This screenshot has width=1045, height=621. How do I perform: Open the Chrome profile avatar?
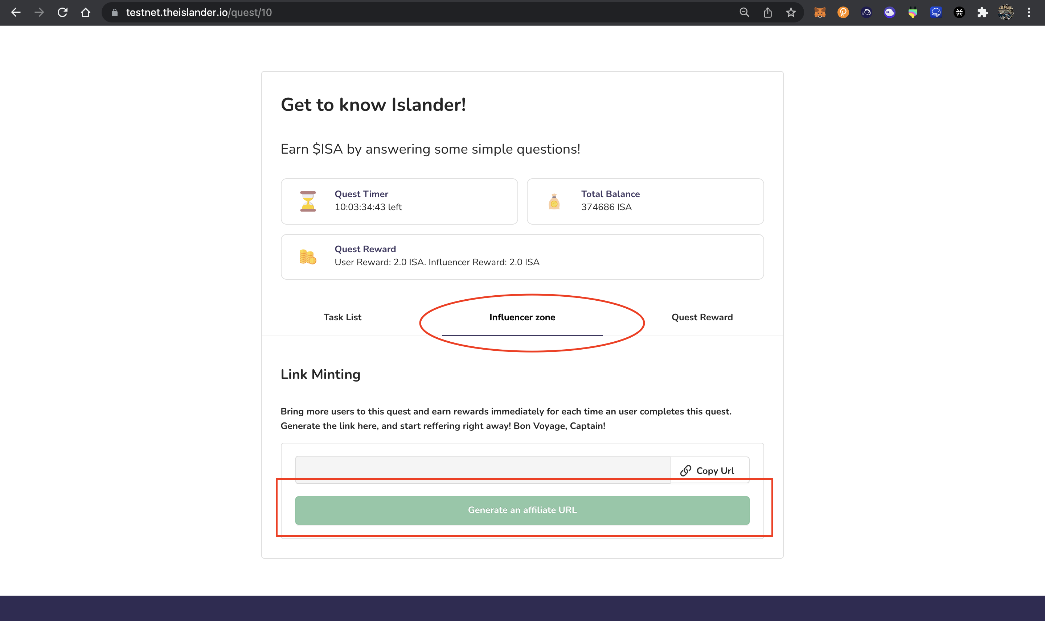pos(1005,13)
